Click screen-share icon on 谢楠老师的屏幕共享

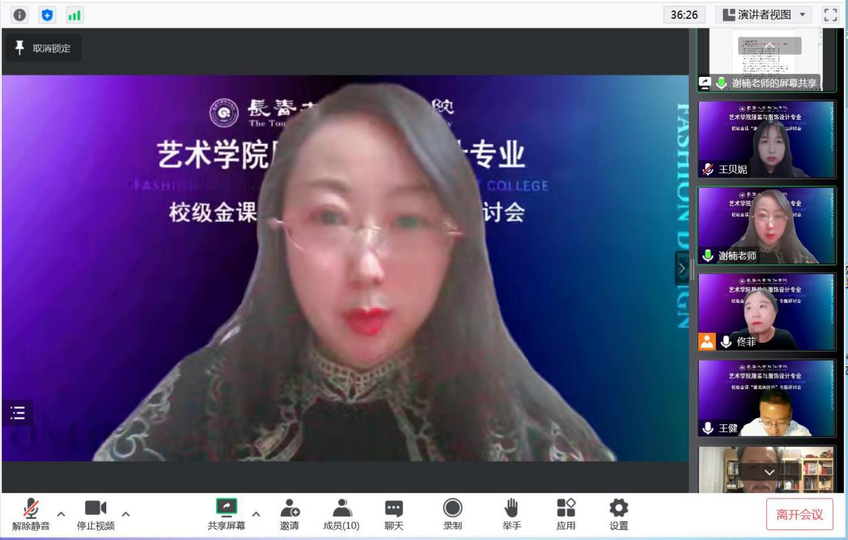[x=705, y=83]
